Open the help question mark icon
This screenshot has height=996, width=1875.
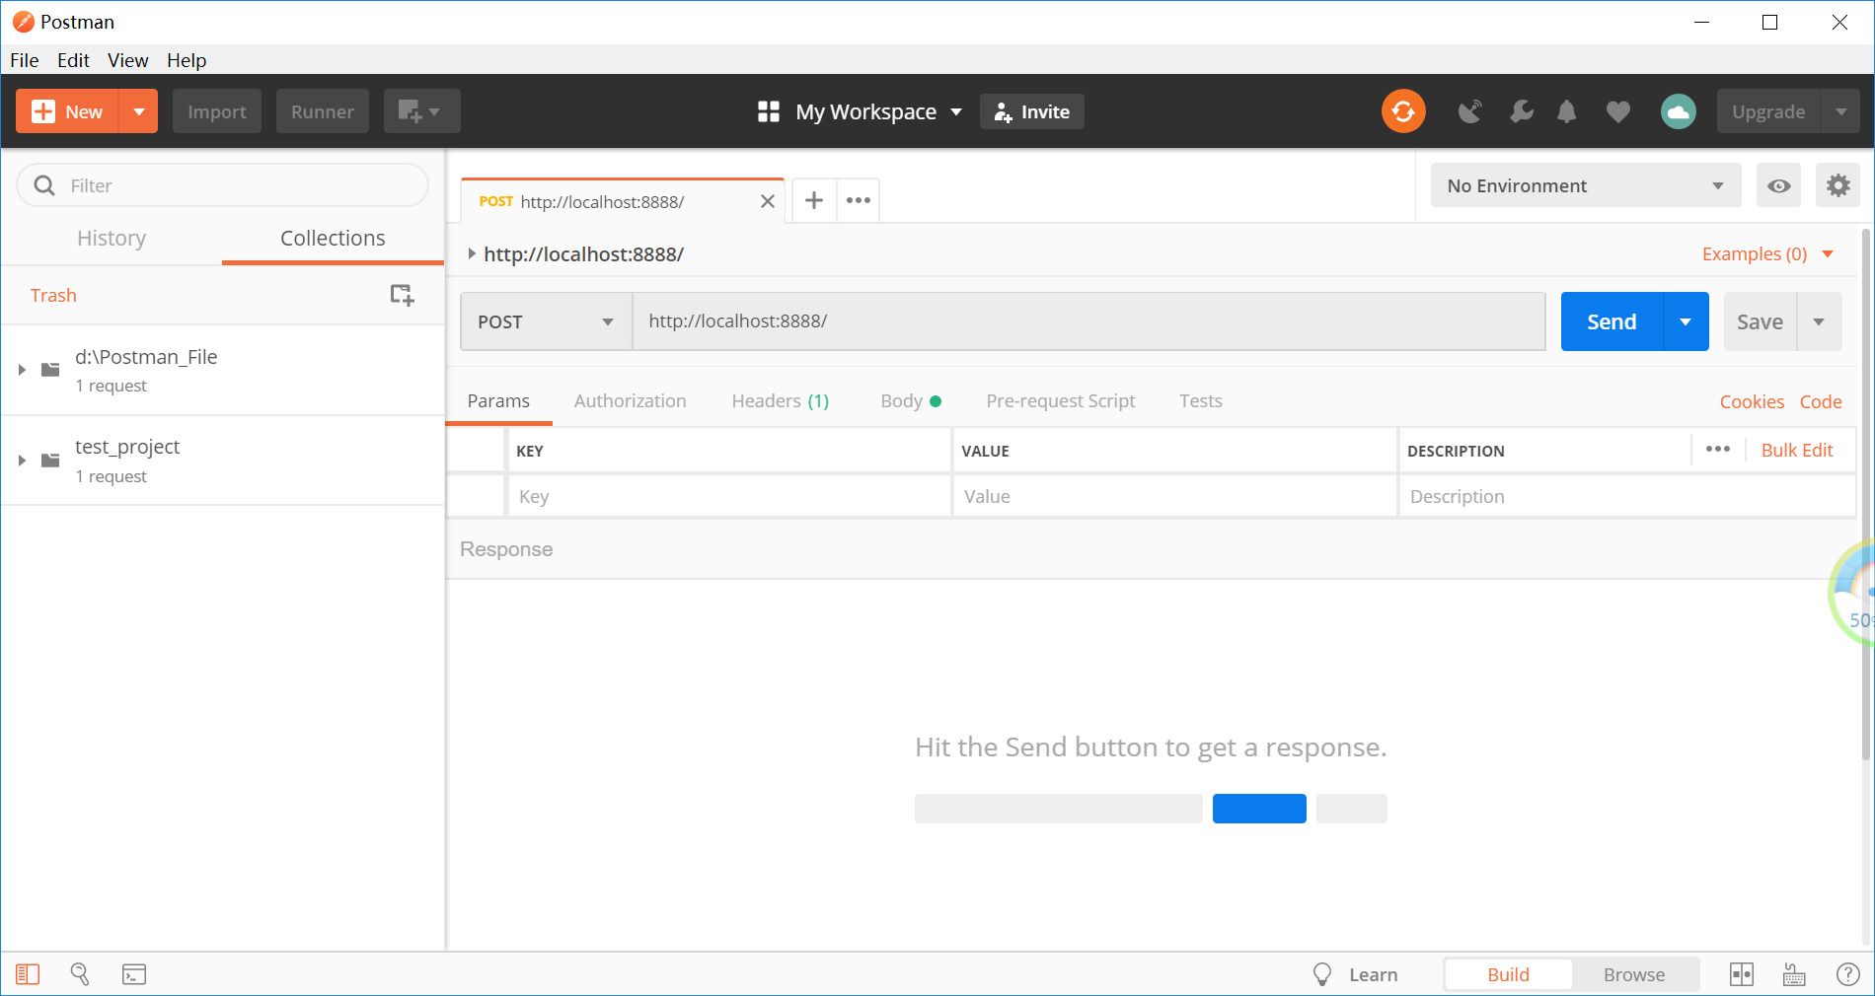[1847, 974]
